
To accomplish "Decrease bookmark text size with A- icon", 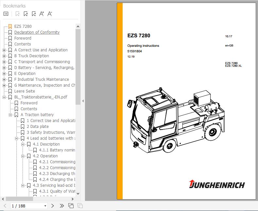I will click(50, 14).
